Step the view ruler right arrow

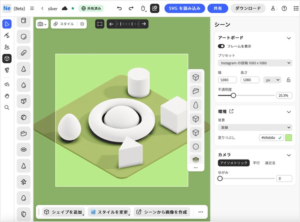click(144, 24)
